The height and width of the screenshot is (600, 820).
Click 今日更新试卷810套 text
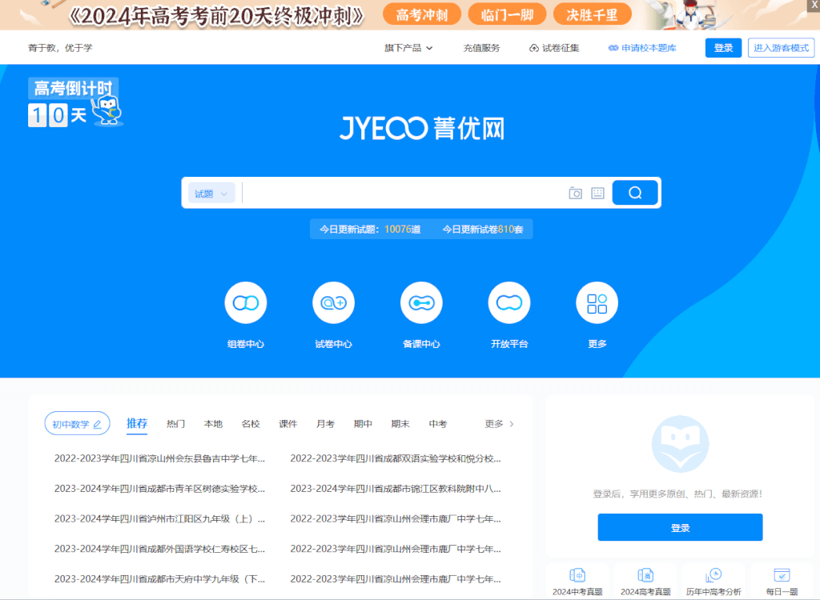[x=483, y=230]
